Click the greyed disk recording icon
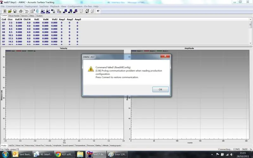The height and width of the screenshot is (158, 253). pyautogui.click(x=81, y=11)
